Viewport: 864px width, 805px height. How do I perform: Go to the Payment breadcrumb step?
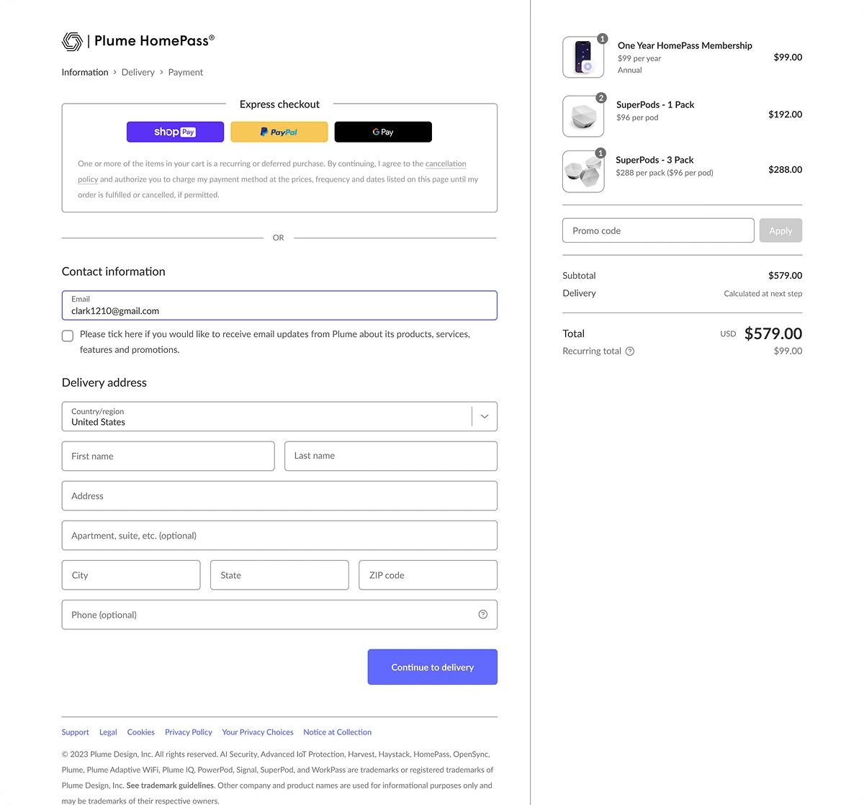click(x=185, y=72)
